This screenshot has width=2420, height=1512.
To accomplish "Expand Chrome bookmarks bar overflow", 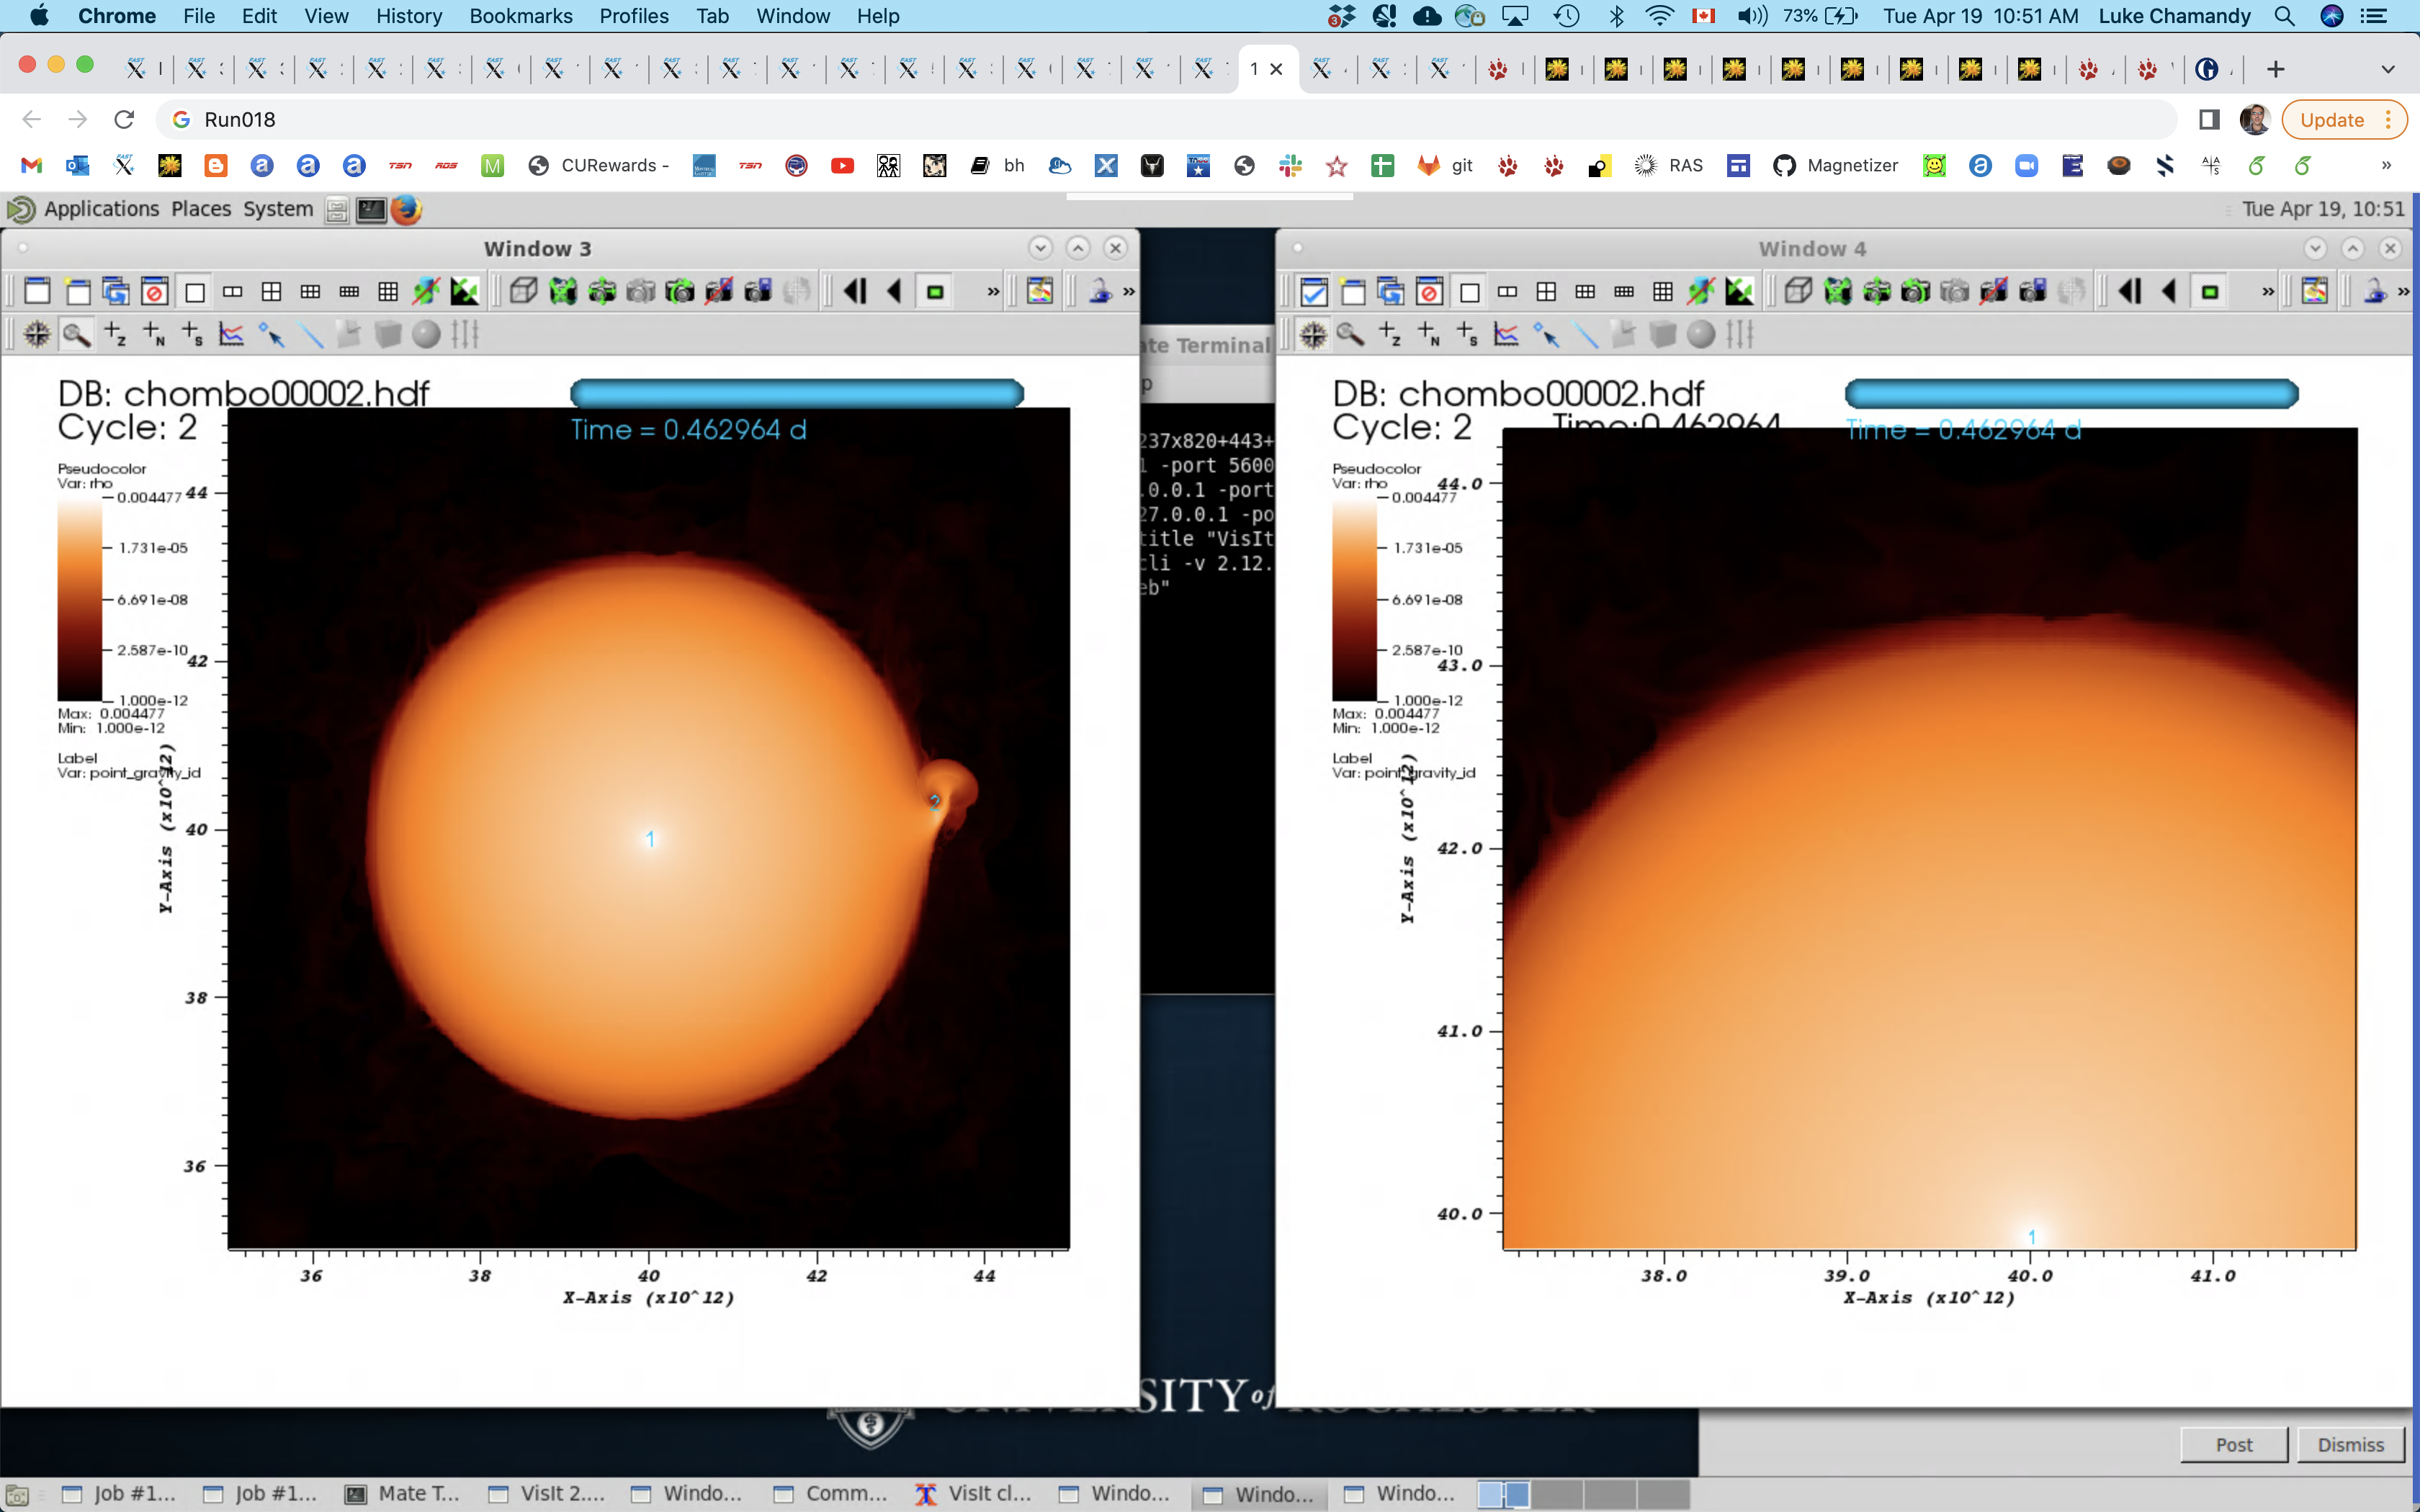I will [2386, 166].
